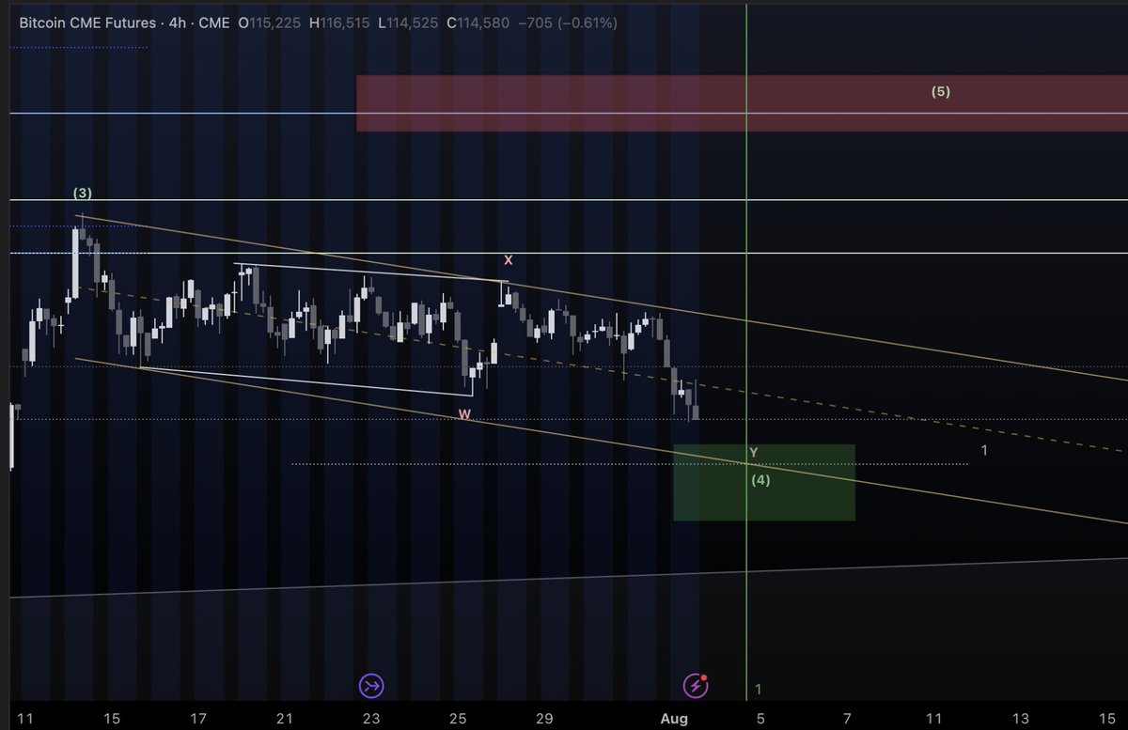Open the purple lightning bolt event icon
The image size is (1128, 730).
click(x=696, y=686)
